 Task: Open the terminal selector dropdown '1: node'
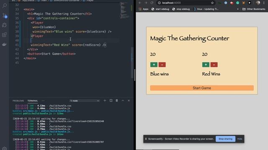pyautogui.click(x=85, y=101)
